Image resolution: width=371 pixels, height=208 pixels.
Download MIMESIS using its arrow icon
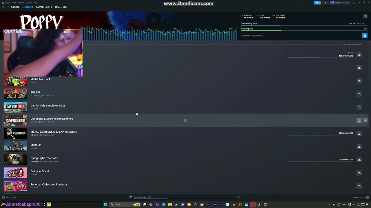point(359,146)
